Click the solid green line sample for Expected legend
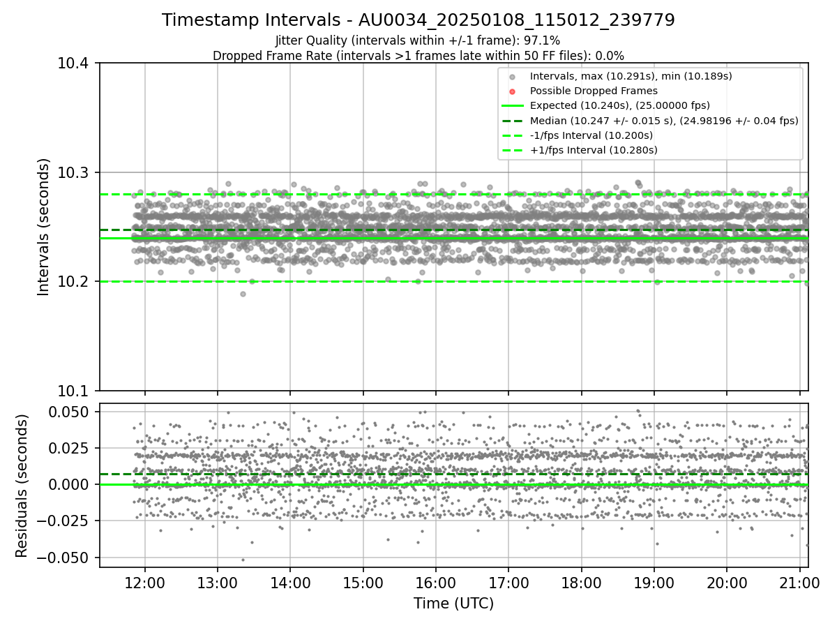 click(512, 106)
